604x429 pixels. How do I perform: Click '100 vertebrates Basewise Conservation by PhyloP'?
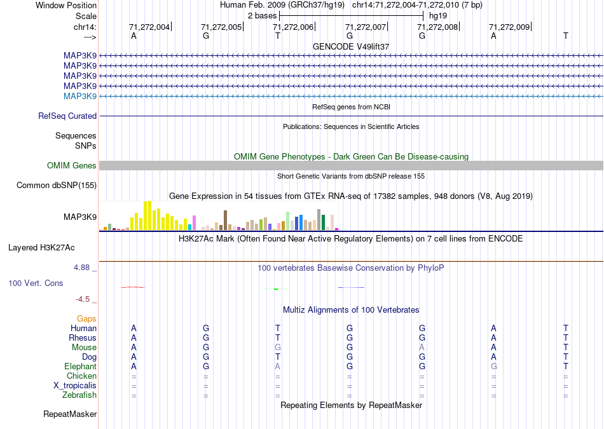point(351,268)
